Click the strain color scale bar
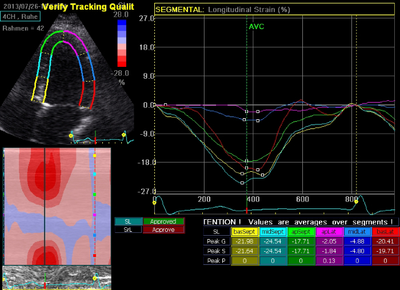 coord(121,43)
